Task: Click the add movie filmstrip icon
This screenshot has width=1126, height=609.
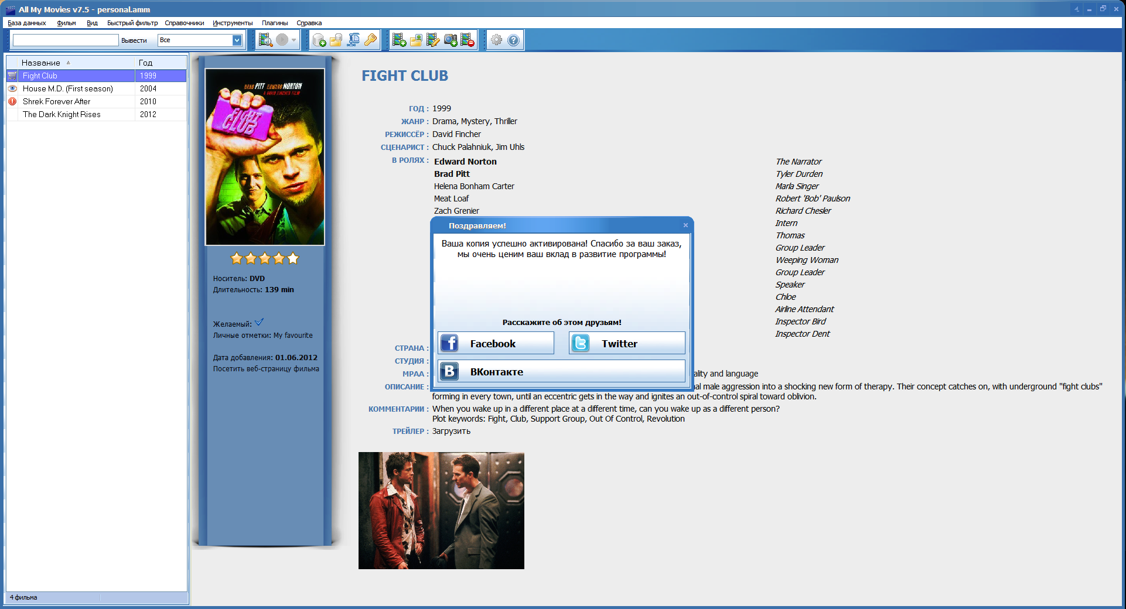Action: click(x=399, y=40)
